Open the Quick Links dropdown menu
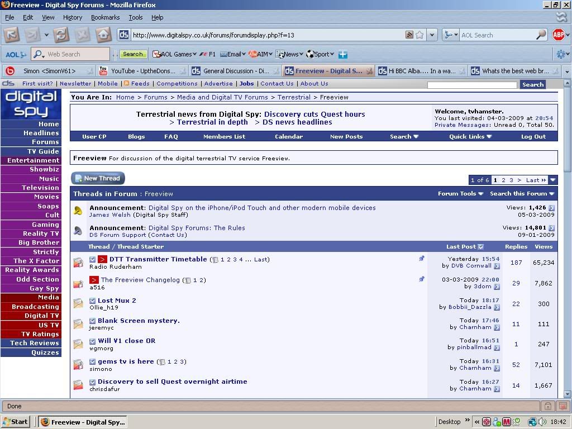 [x=470, y=136]
